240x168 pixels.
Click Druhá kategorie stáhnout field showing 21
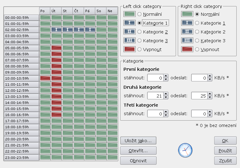coord(156,96)
